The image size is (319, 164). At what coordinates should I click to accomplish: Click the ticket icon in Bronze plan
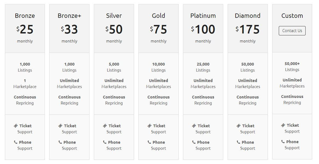click(16, 126)
